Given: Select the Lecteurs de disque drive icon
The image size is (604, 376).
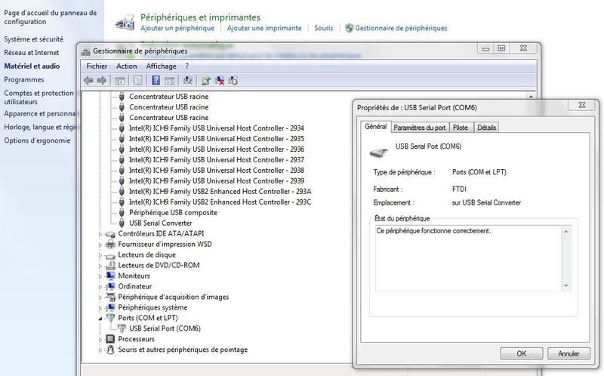Looking at the screenshot, I should click(x=110, y=255).
